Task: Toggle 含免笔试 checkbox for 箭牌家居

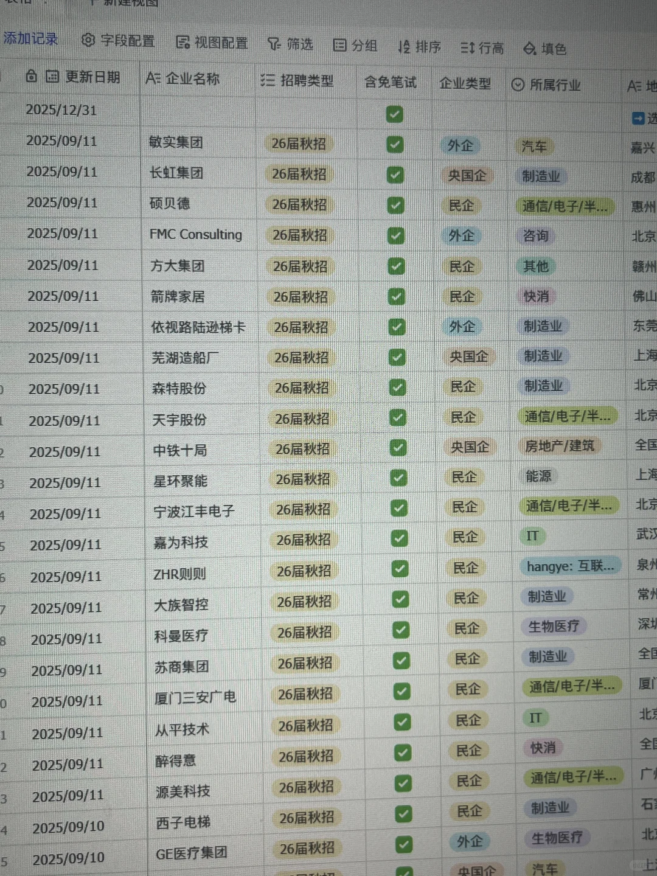Action: (x=397, y=296)
